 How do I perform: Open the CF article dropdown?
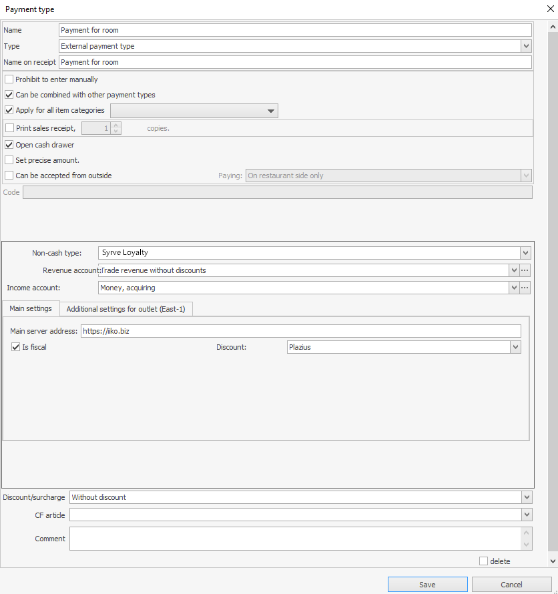coord(527,515)
